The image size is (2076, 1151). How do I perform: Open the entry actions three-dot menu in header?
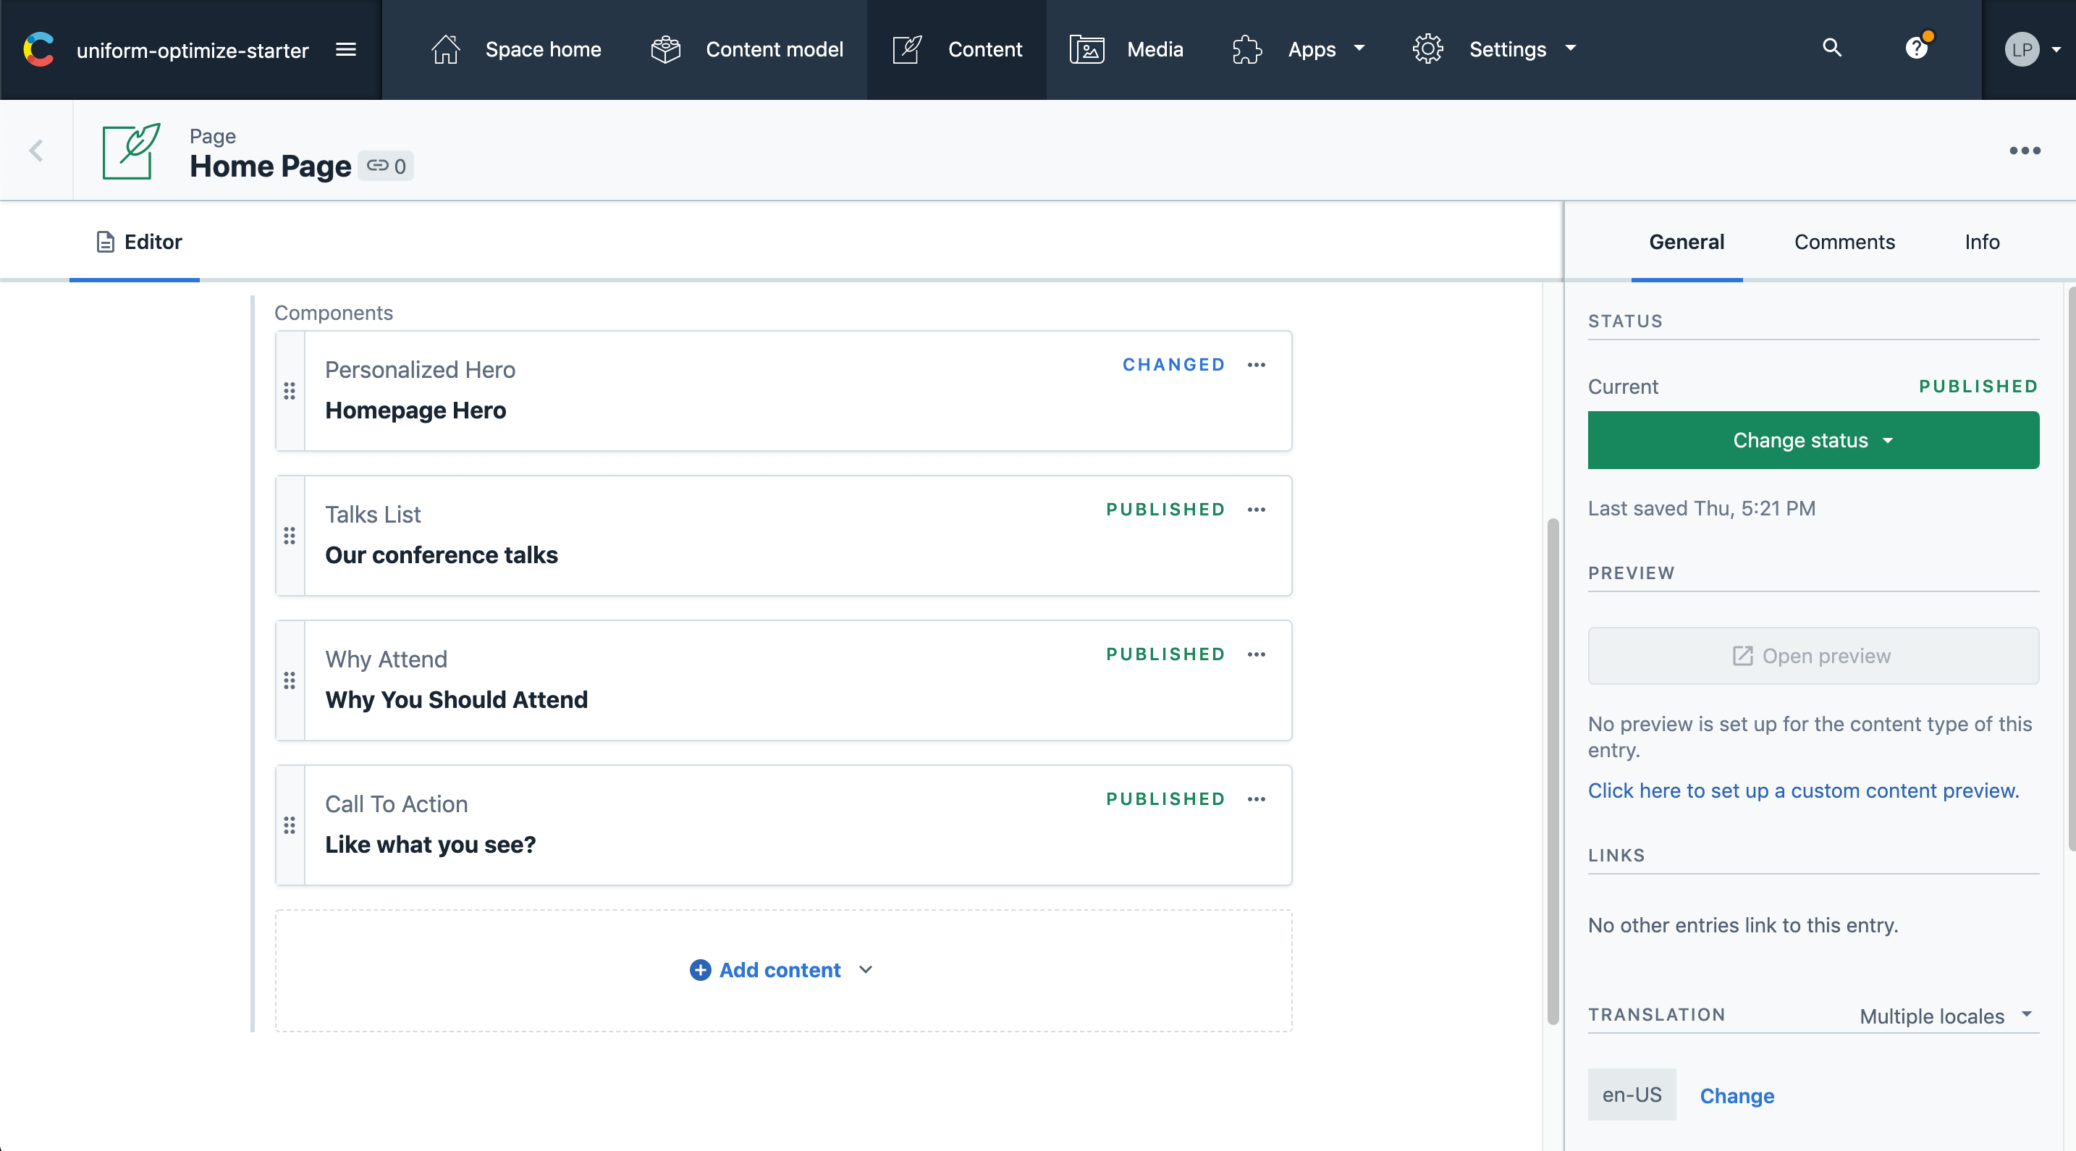[x=2025, y=151]
